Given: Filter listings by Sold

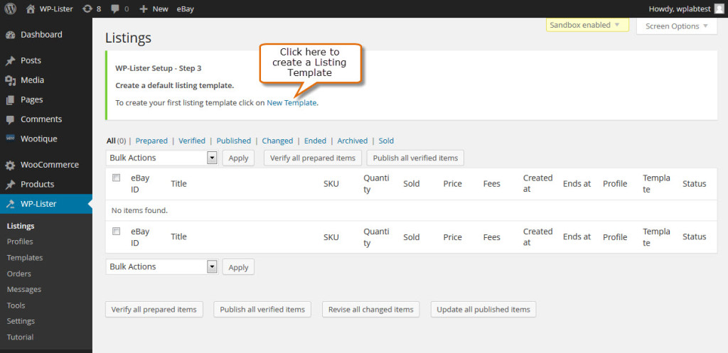Looking at the screenshot, I should pos(386,141).
